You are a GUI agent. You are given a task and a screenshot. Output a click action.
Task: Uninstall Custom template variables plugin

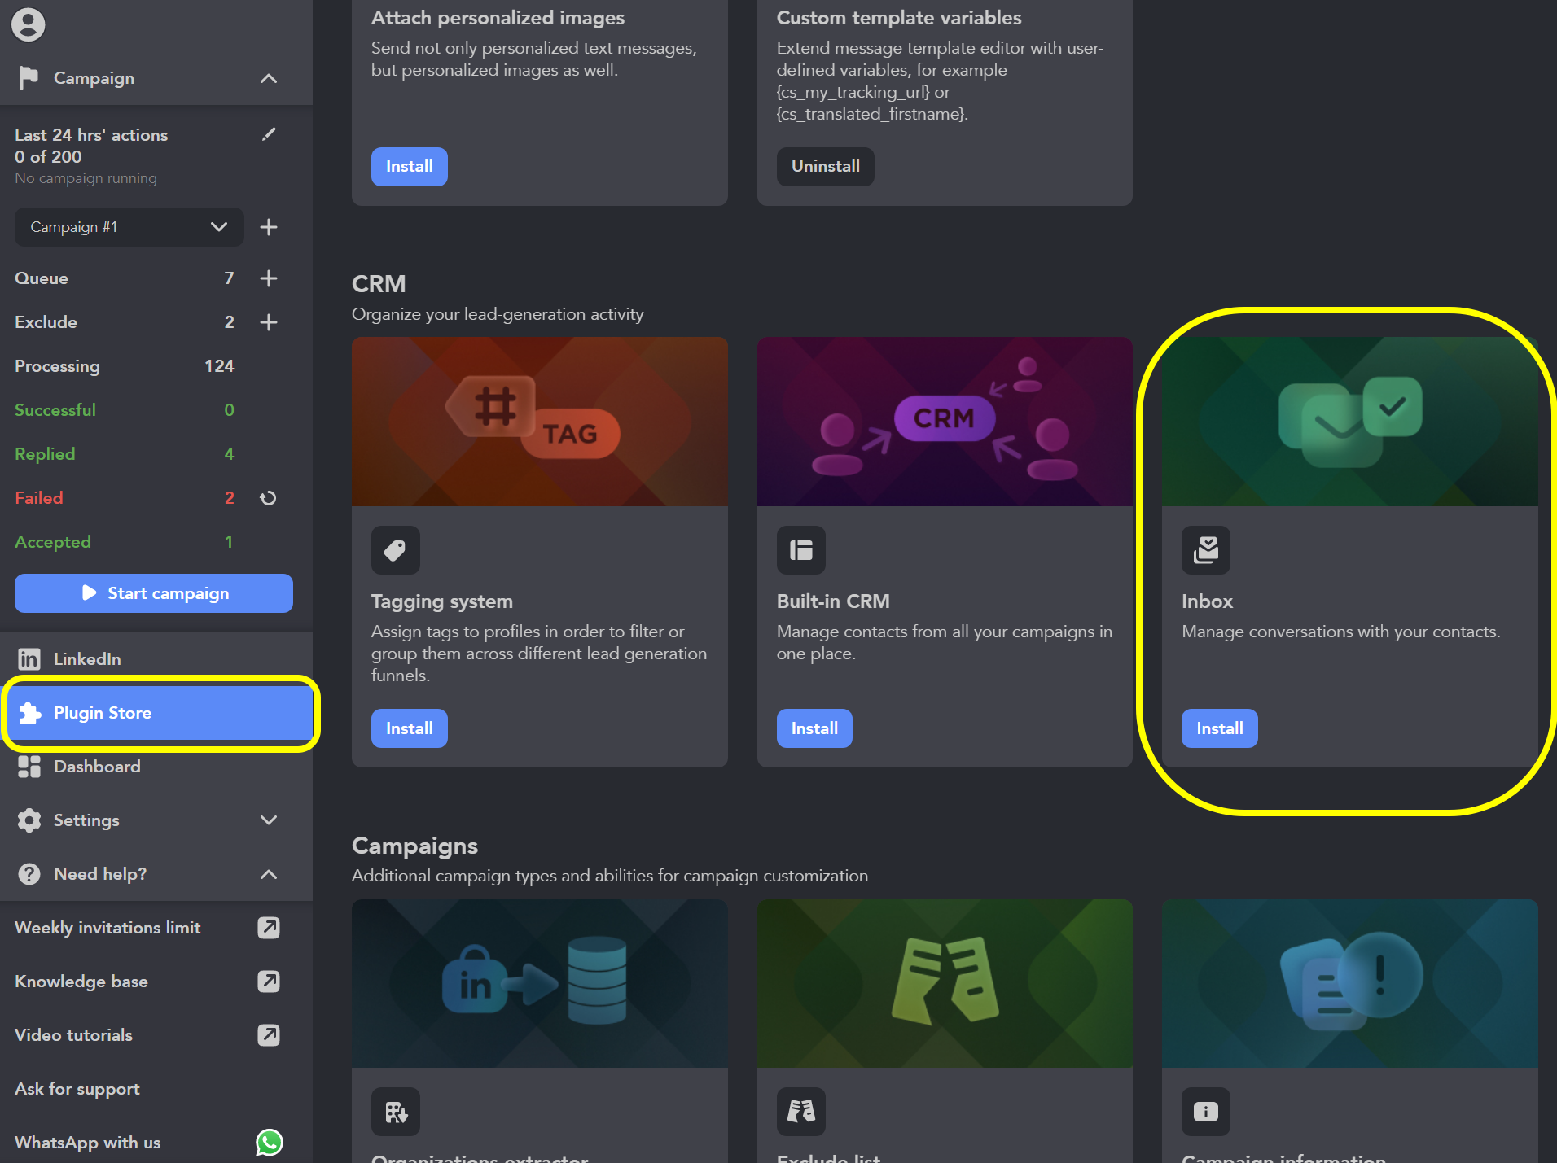point(825,167)
